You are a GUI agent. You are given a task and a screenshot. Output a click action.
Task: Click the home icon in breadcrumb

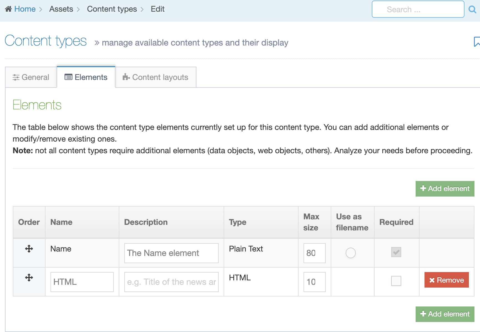coord(8,9)
